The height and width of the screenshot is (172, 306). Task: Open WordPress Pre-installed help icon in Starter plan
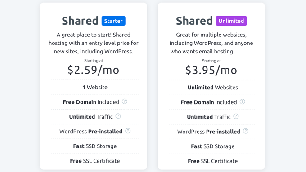click(x=128, y=131)
